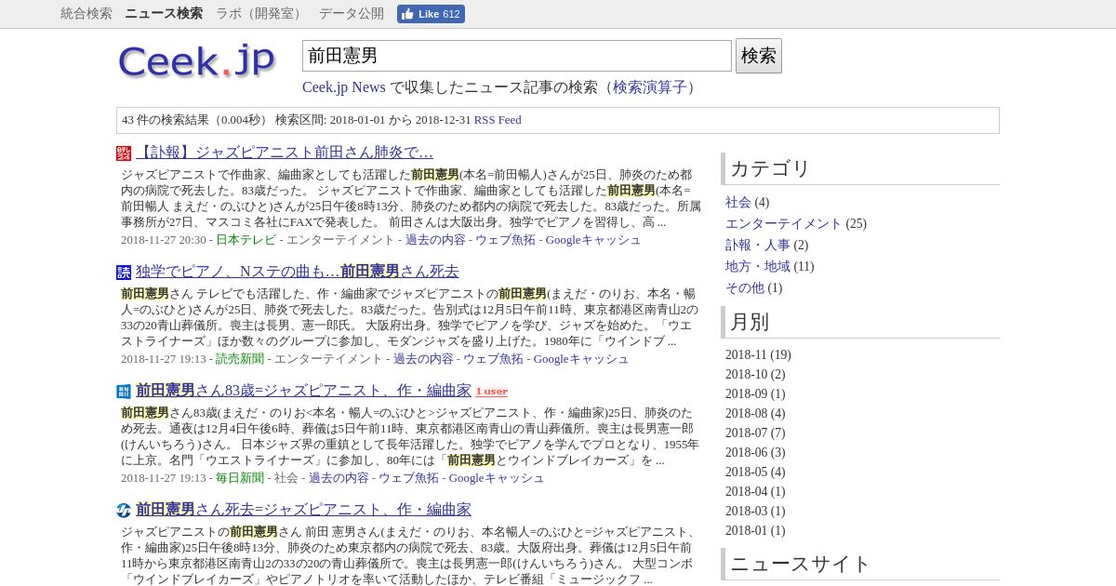Open the 検索演算子 help link

(649, 87)
